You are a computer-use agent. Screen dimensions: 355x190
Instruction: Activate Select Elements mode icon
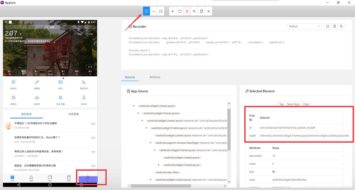coord(146,11)
